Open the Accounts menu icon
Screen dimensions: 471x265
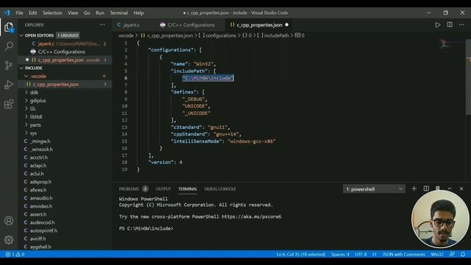click(9, 221)
